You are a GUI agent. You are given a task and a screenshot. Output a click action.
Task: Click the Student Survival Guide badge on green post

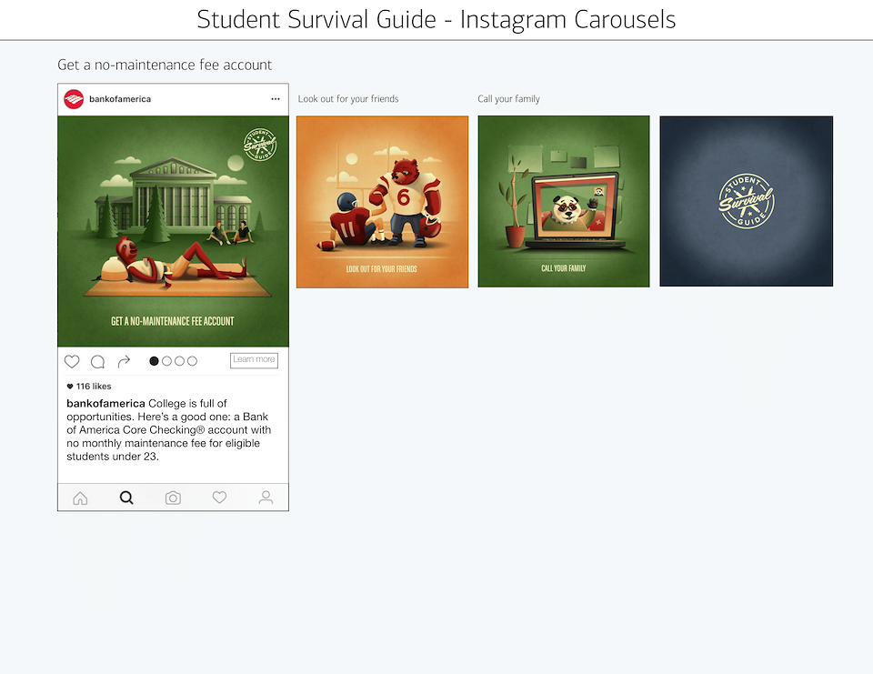coord(260,145)
